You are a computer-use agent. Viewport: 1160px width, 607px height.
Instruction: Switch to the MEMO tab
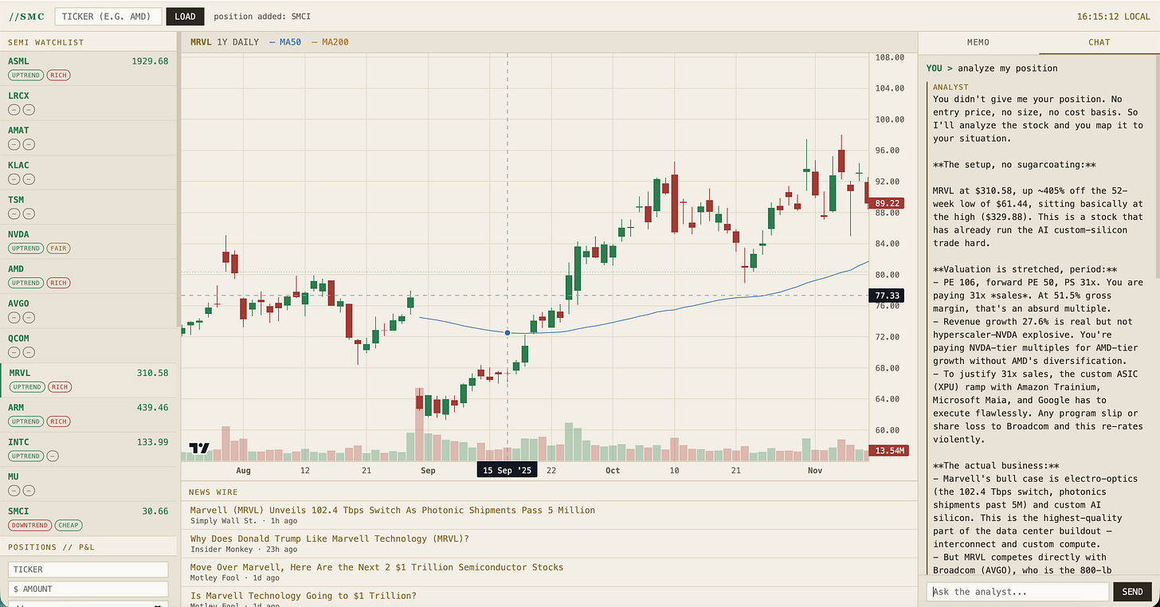coord(978,42)
